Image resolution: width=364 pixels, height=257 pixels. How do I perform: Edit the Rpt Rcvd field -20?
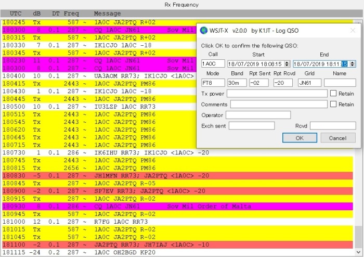tap(283, 83)
